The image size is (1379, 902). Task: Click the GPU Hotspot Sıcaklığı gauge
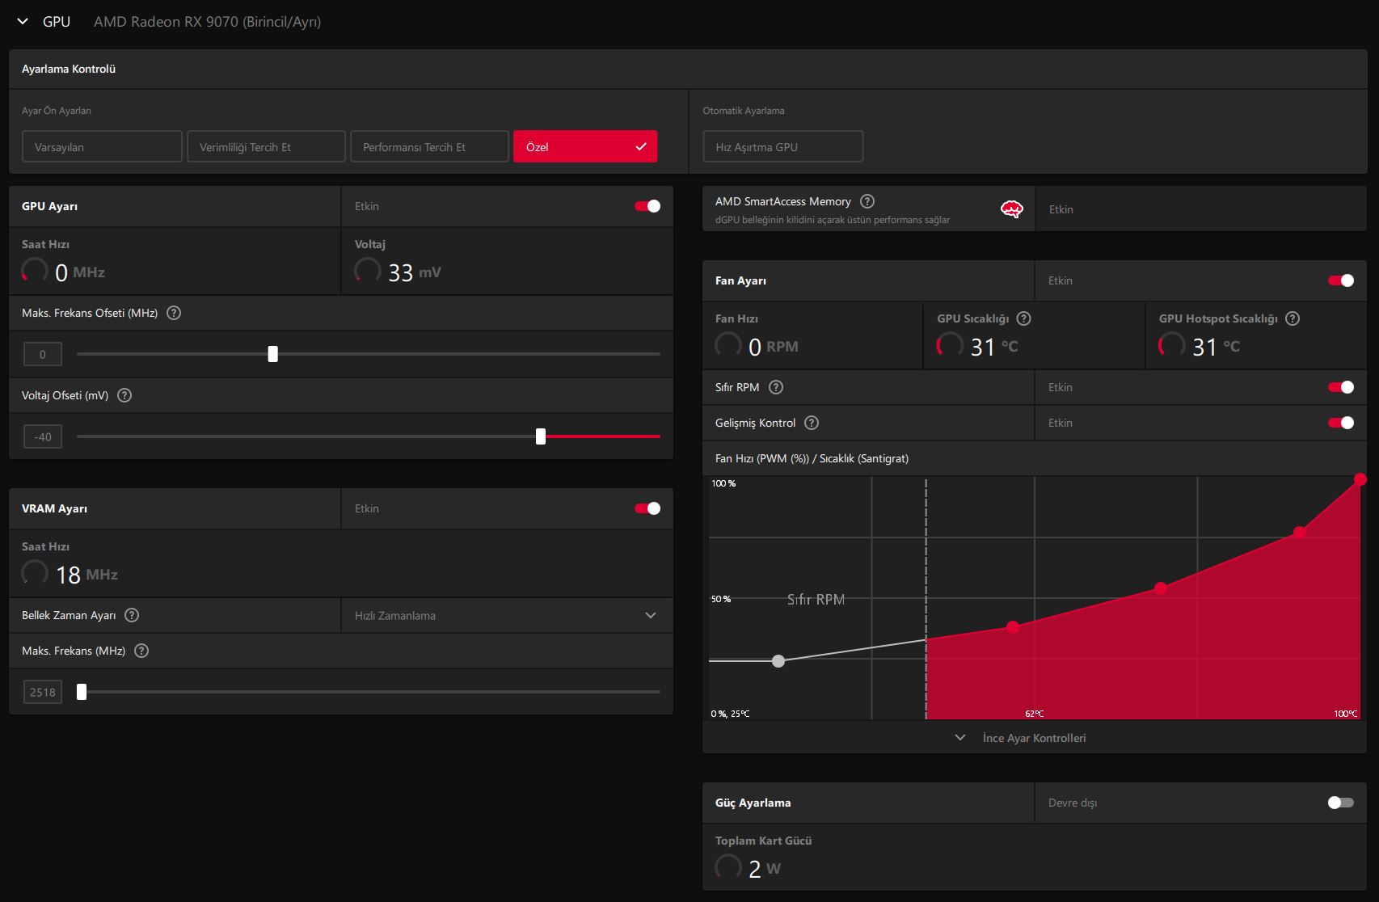click(1172, 344)
